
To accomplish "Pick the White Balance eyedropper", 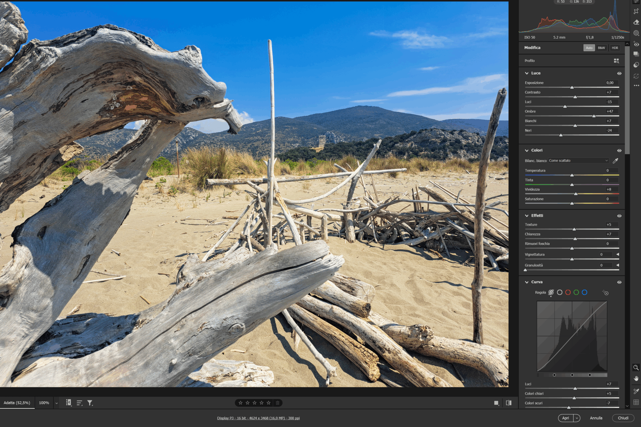I will tap(616, 161).
